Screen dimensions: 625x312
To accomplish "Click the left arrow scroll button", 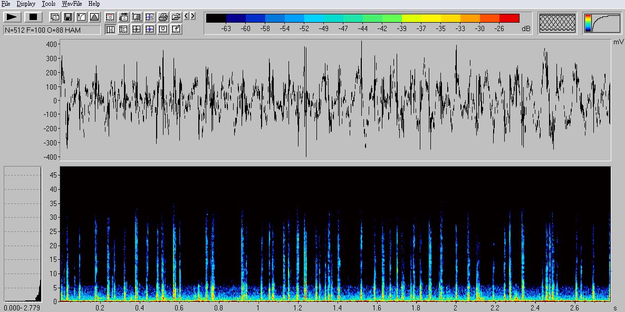I will [186, 16].
